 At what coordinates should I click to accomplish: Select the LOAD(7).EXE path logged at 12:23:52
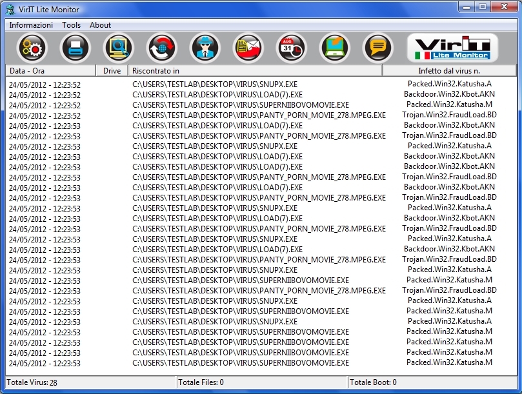click(217, 95)
